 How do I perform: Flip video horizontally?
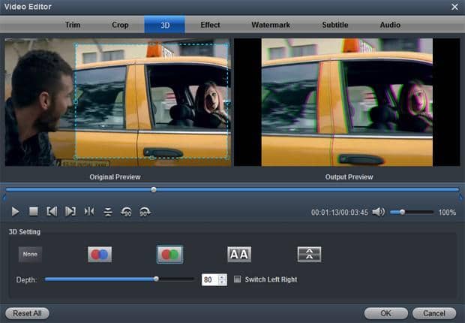point(89,212)
